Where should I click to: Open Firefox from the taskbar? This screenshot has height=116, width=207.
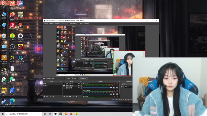click(71, 114)
